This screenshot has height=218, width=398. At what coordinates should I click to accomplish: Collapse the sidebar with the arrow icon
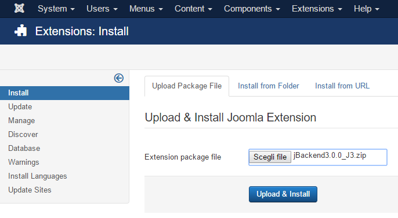[118, 78]
